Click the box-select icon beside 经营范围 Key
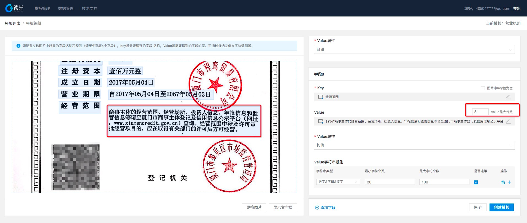527x223 pixels. pos(320,97)
